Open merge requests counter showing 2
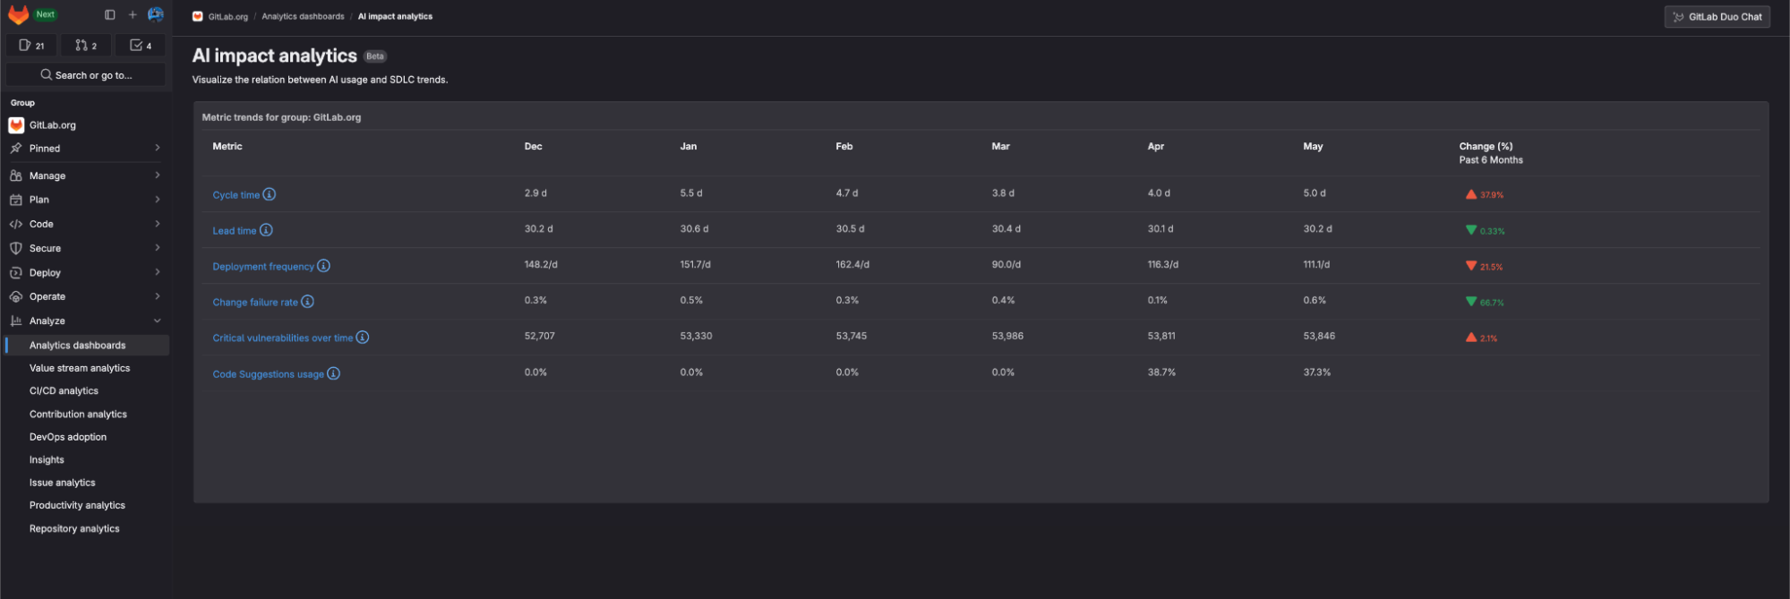The image size is (1790, 599). [86, 46]
